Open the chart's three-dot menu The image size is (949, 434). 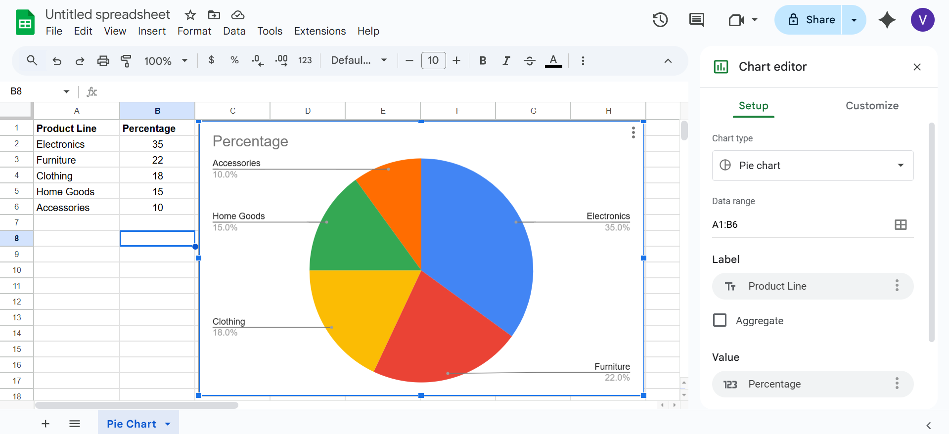tap(633, 132)
